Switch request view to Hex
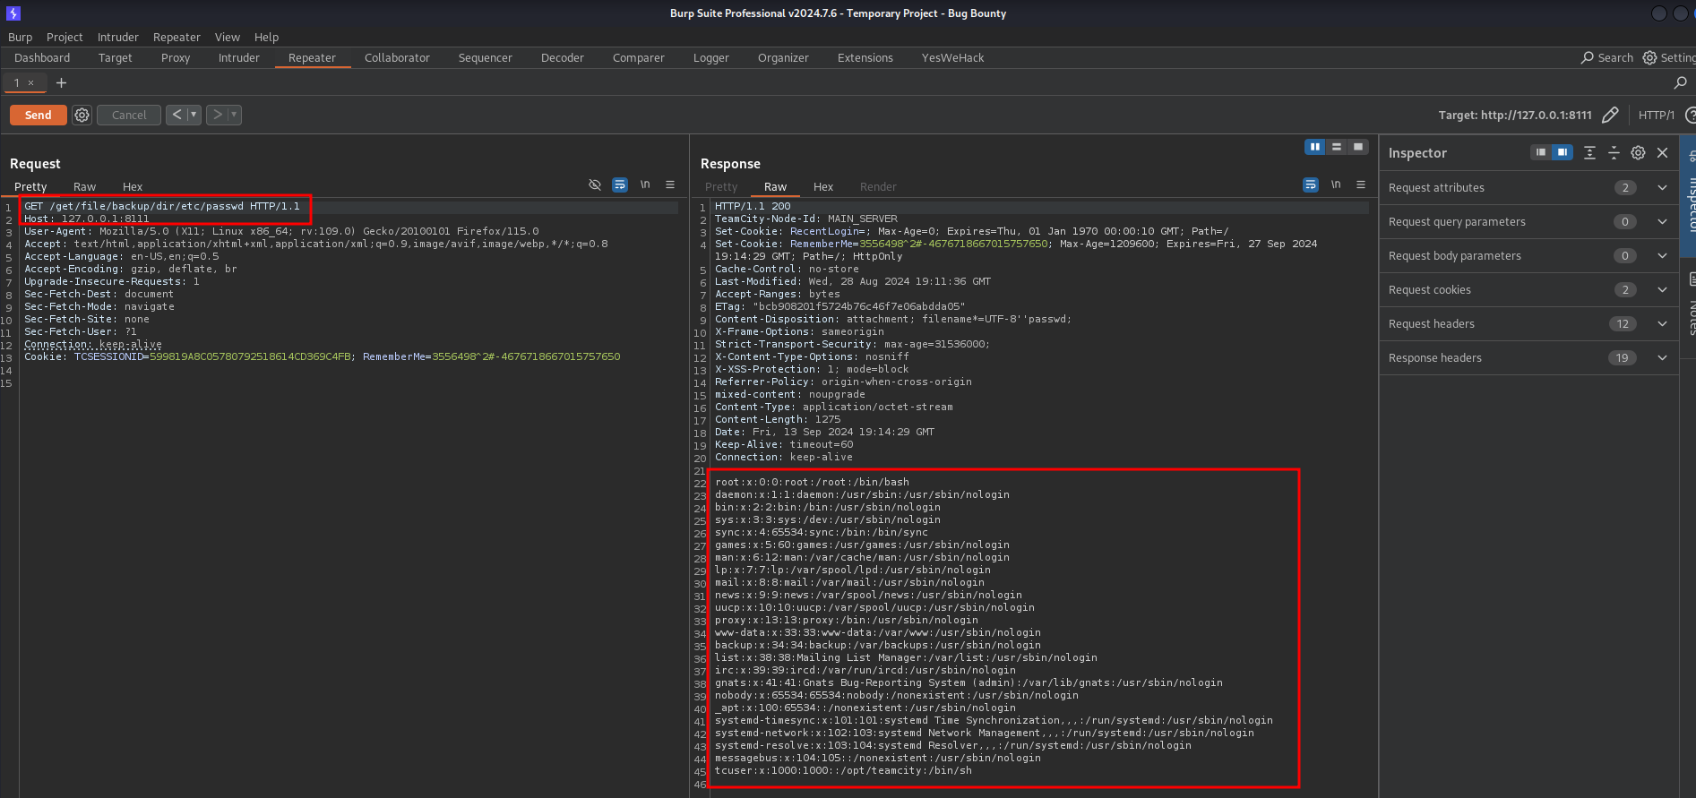 (133, 186)
